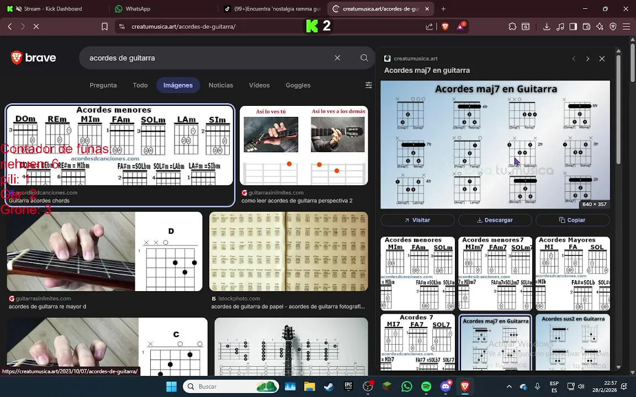Viewport: 636px width, 397px height.
Task: Select the Todo search category
Action: coord(140,85)
